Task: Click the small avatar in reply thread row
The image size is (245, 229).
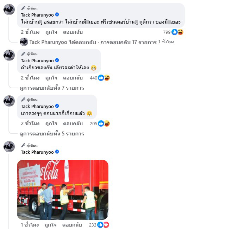Action: point(24,42)
